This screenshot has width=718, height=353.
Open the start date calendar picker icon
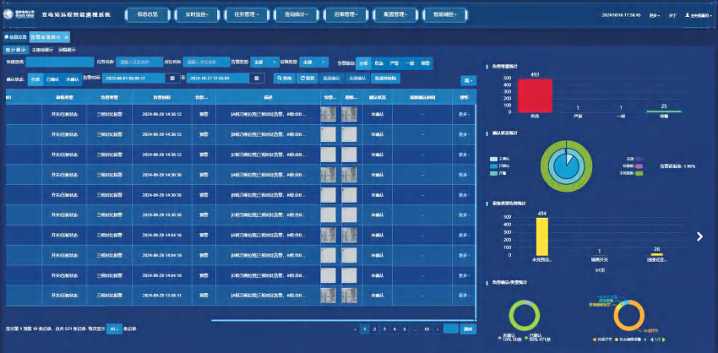tap(172, 79)
